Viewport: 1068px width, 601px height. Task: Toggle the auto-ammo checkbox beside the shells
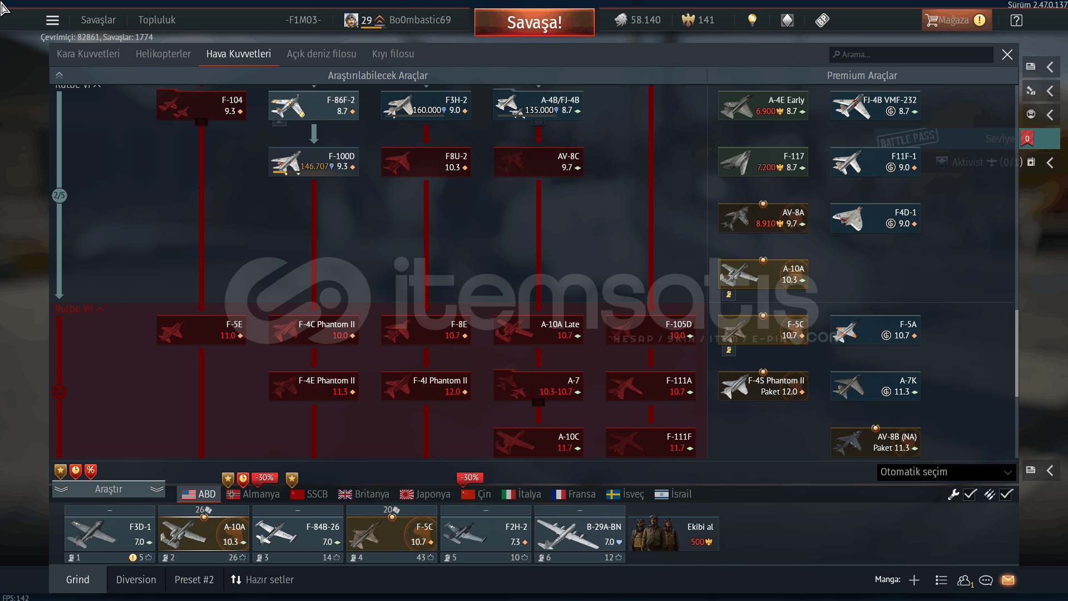coord(1006,494)
